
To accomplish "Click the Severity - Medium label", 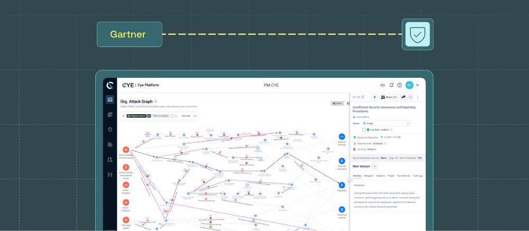I will click(366, 149).
